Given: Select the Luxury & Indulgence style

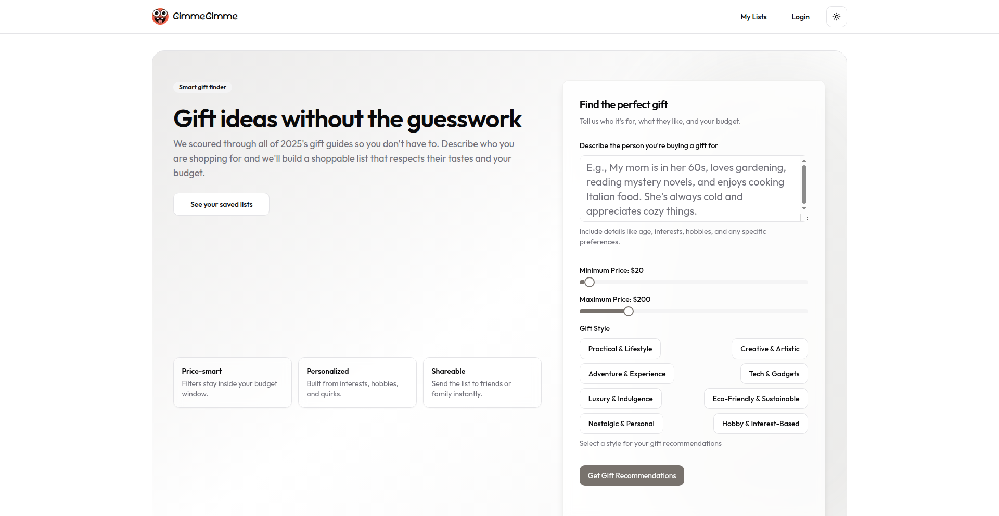Looking at the screenshot, I should pos(620,399).
